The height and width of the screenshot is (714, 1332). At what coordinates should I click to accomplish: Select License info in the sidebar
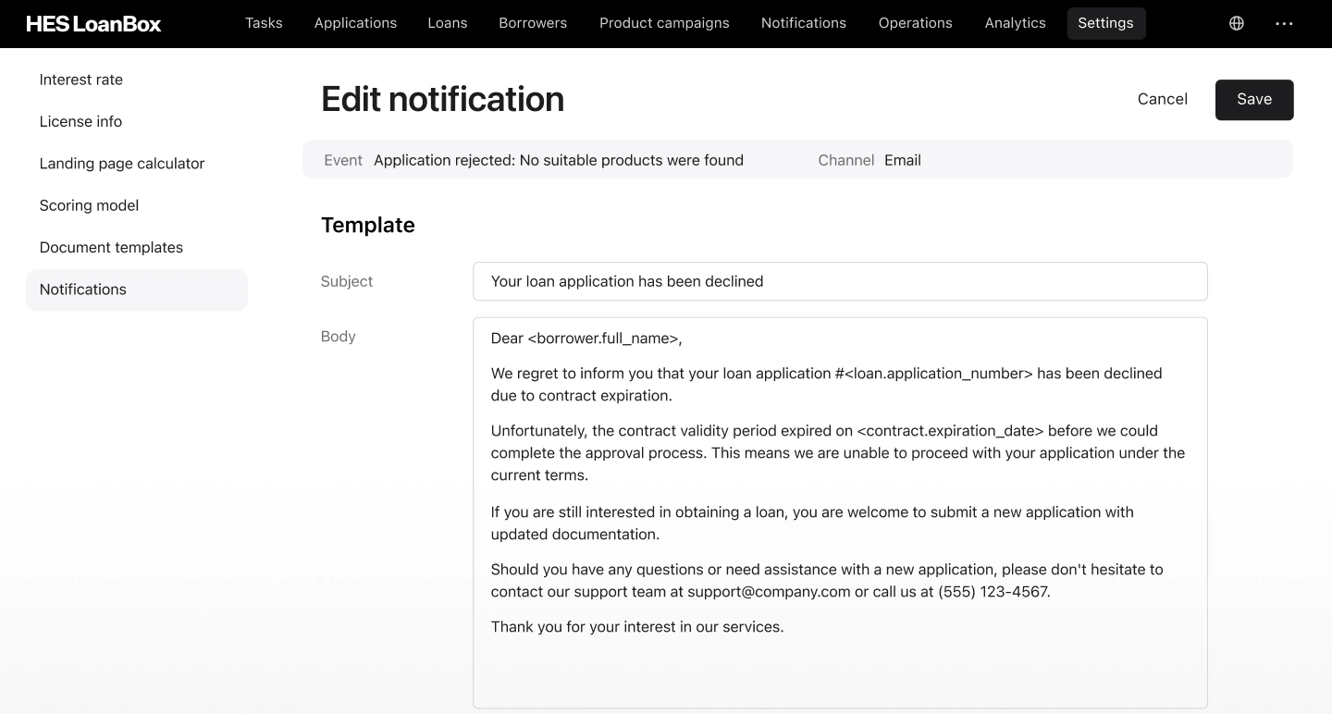coord(80,121)
